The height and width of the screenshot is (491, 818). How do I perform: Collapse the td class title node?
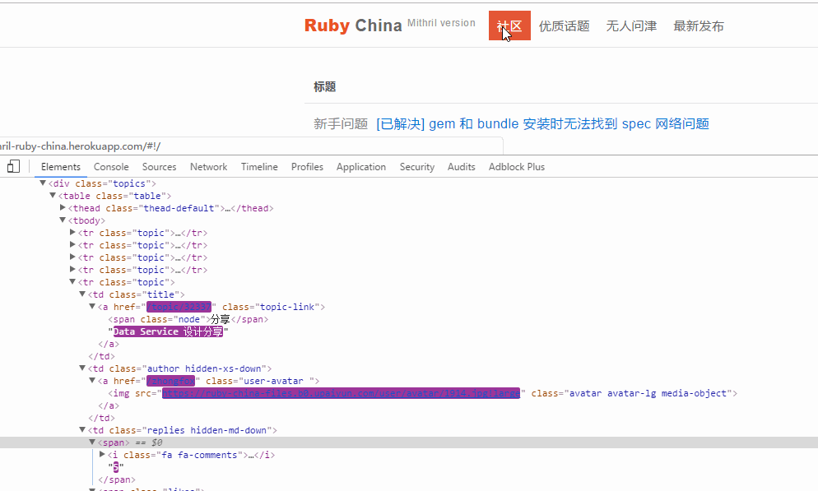(82, 294)
